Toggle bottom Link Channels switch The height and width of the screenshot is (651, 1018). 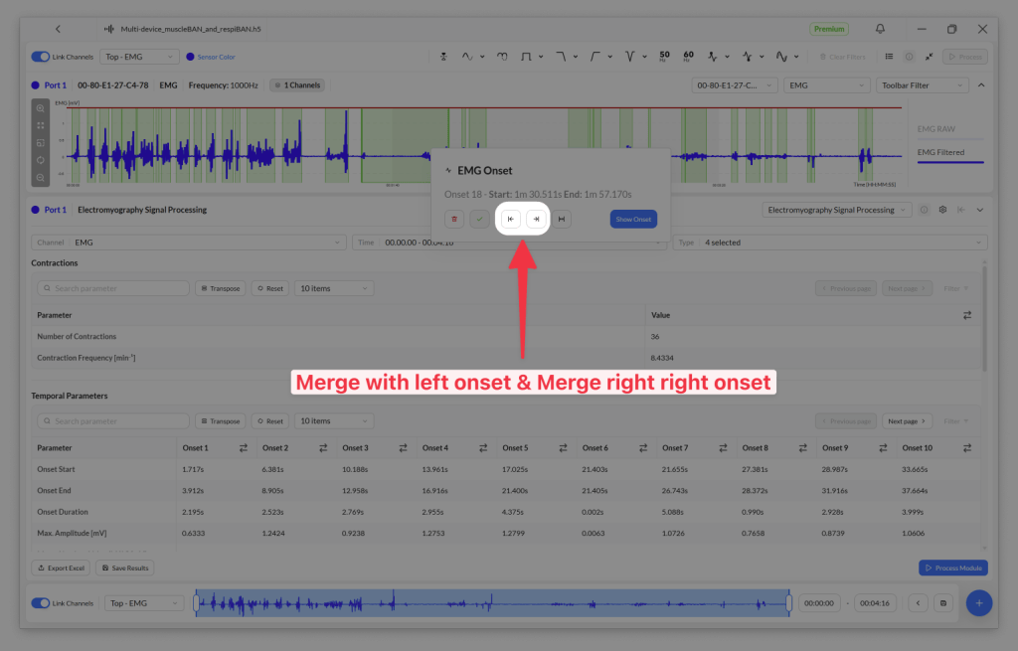coord(40,603)
